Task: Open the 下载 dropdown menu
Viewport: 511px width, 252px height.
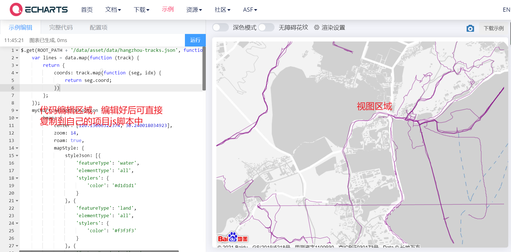Action: pos(141,10)
